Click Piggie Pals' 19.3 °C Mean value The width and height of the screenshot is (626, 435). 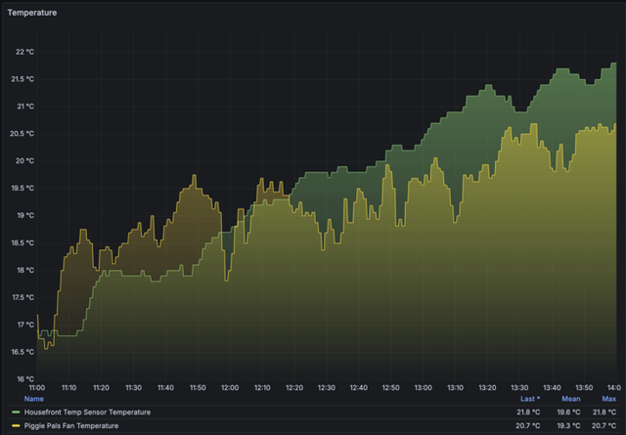coord(570,426)
